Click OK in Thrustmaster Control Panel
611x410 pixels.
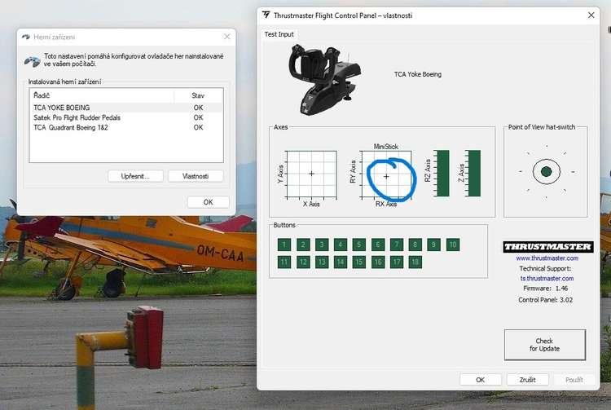pyautogui.click(x=480, y=380)
